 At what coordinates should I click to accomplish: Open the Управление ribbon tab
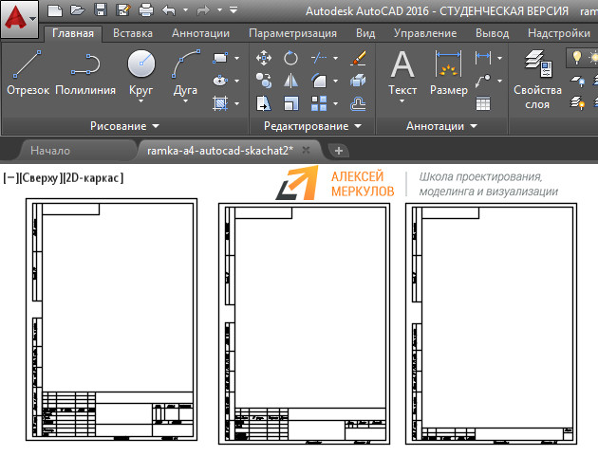tap(425, 33)
